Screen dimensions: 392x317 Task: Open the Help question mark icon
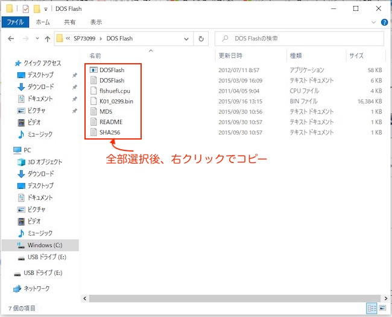pyautogui.click(x=384, y=22)
